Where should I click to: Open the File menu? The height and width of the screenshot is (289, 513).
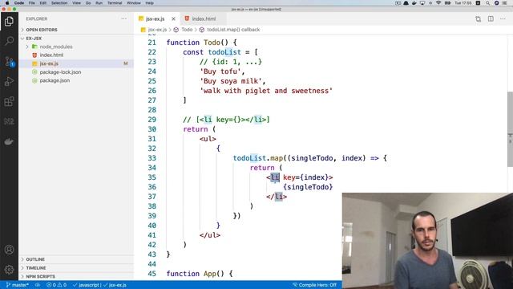point(32,3)
